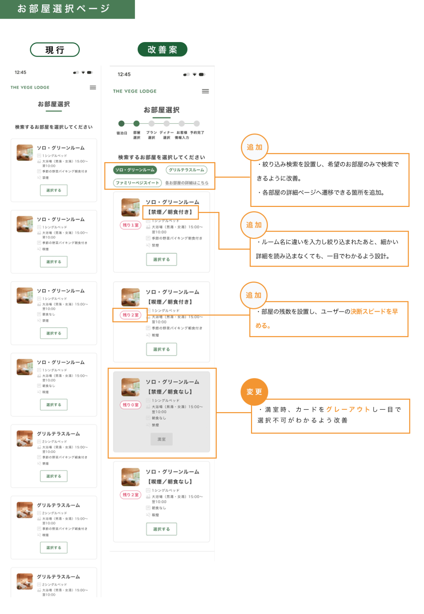The height and width of the screenshot is (614, 424).
Task: Toggle the グリルテラスルーム filter chip
Action: point(187,170)
